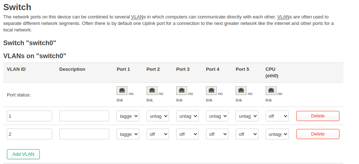The width and height of the screenshot is (359, 164).
Task: Open Port 4 dropdown for VLAN 1
Action: (x=217, y=116)
